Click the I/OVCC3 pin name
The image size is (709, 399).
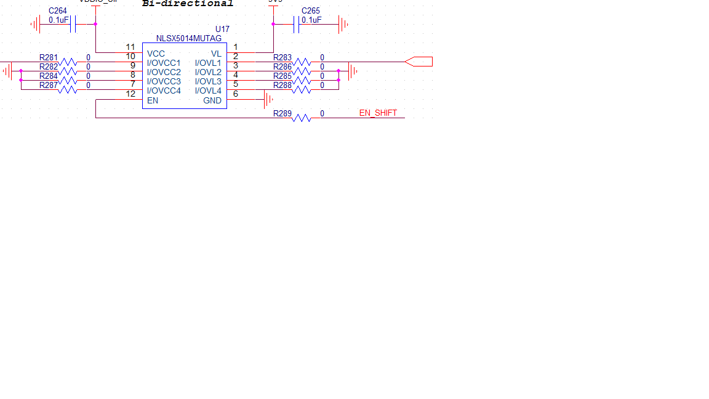click(x=164, y=81)
